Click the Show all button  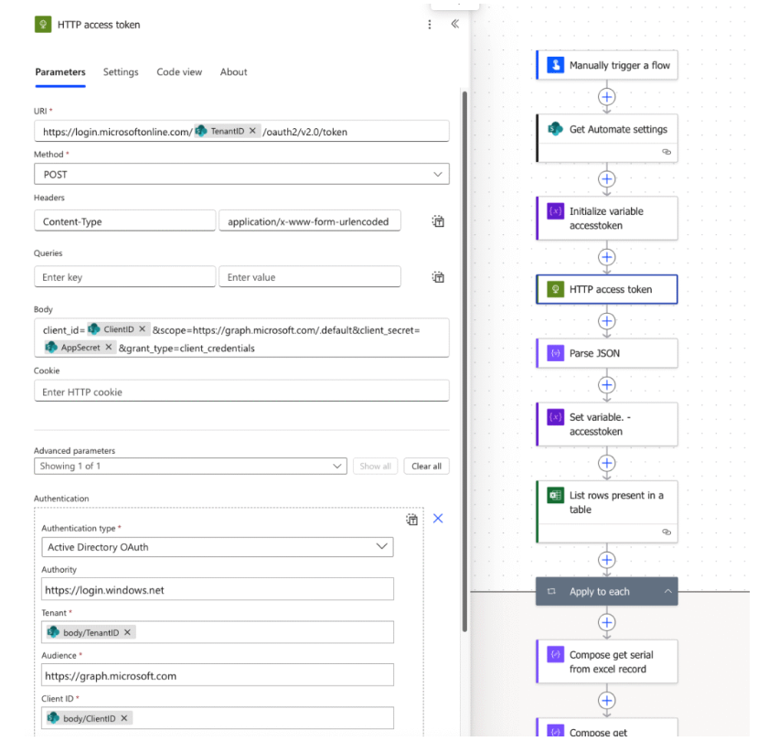[375, 466]
